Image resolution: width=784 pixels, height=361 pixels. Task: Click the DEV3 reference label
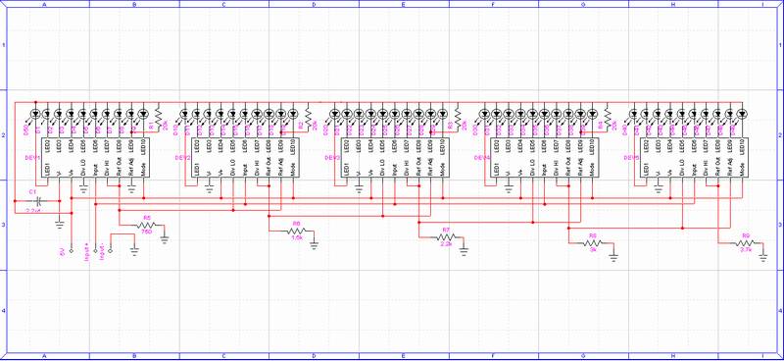332,158
